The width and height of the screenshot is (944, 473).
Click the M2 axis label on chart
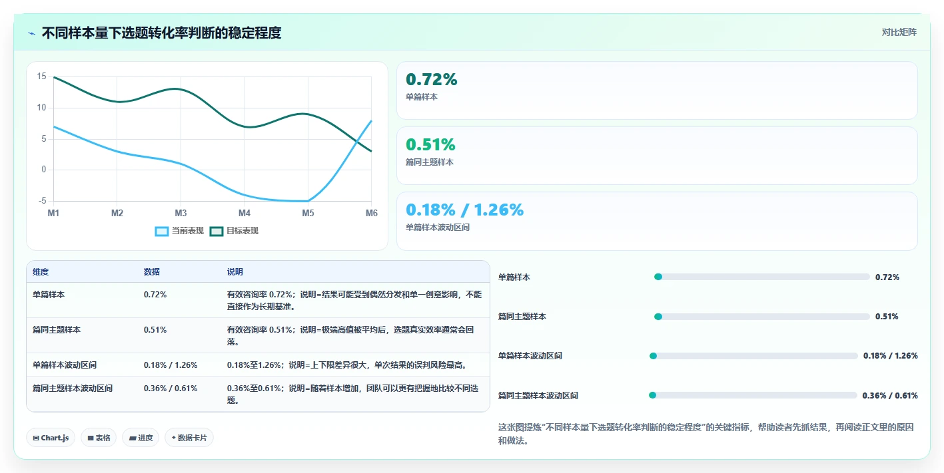point(117,213)
